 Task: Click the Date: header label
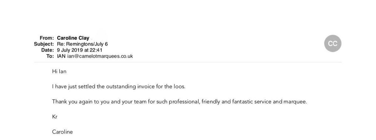click(x=47, y=50)
